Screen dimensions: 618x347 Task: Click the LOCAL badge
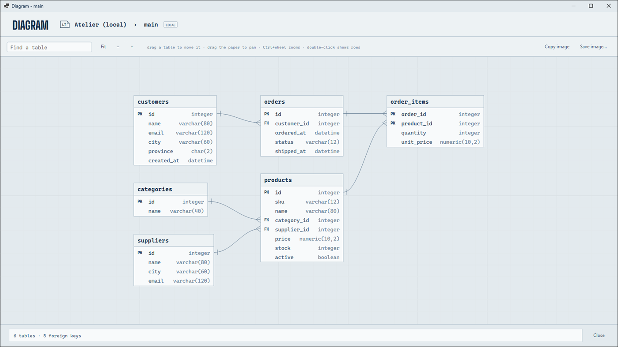click(x=171, y=25)
